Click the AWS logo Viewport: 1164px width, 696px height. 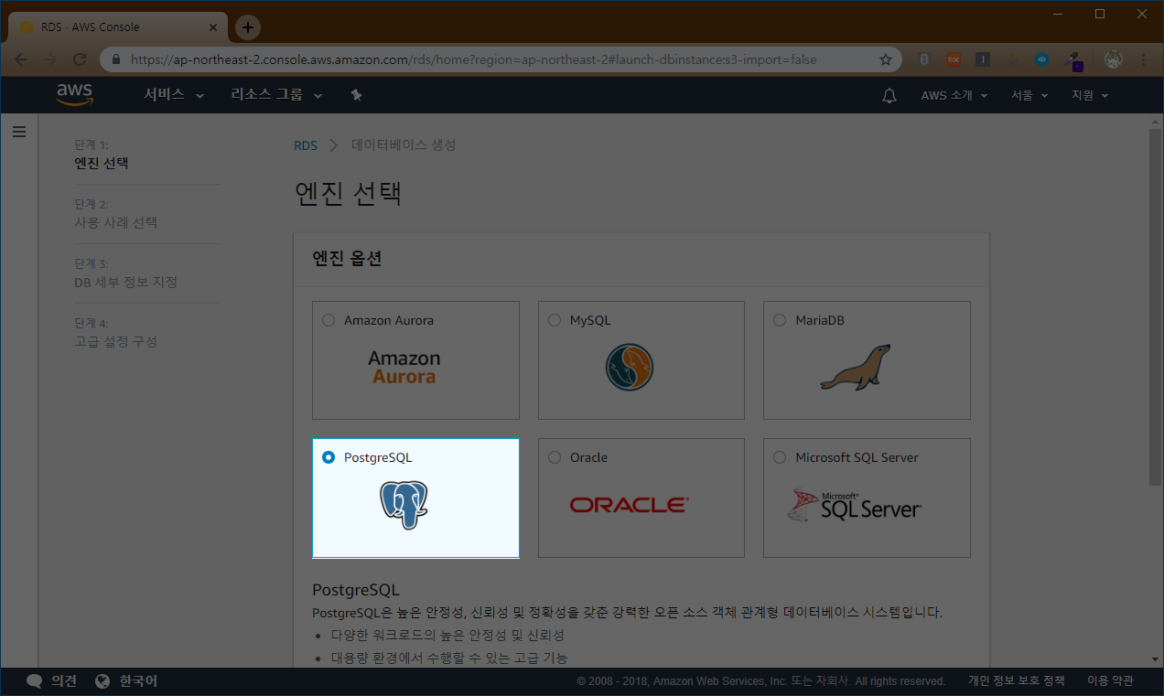tap(74, 95)
